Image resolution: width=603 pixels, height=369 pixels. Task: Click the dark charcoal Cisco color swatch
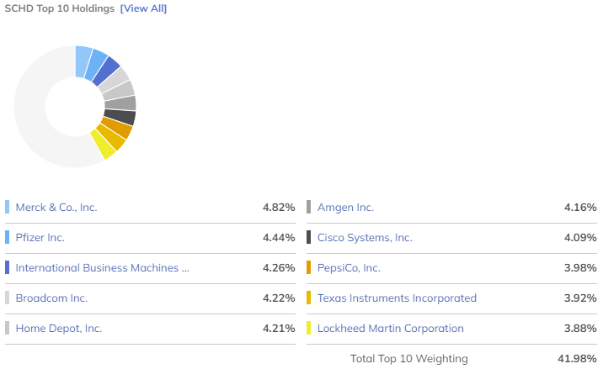(309, 237)
